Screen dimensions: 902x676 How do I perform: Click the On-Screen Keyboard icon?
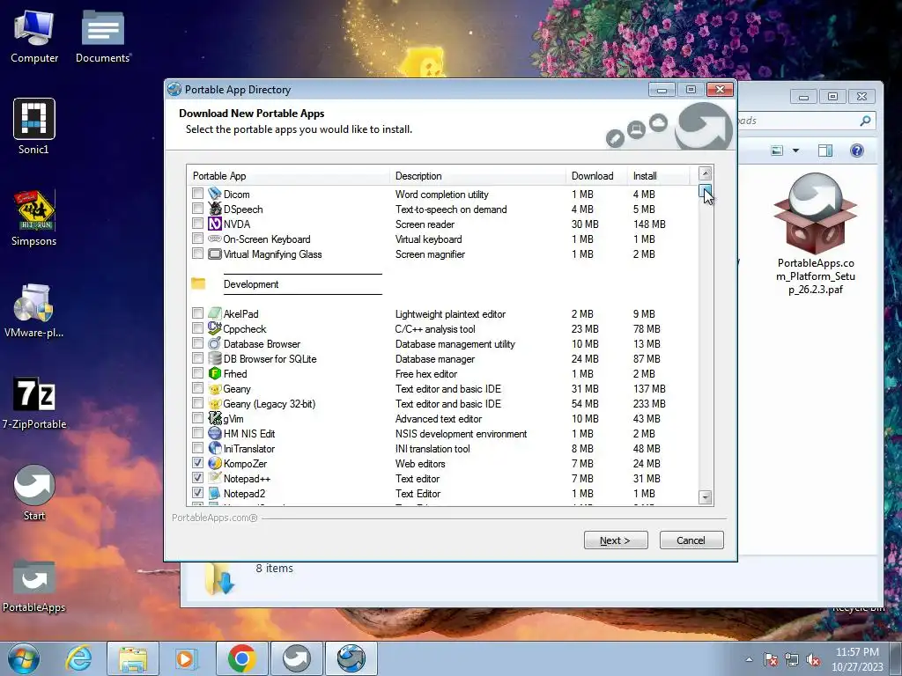[215, 239]
